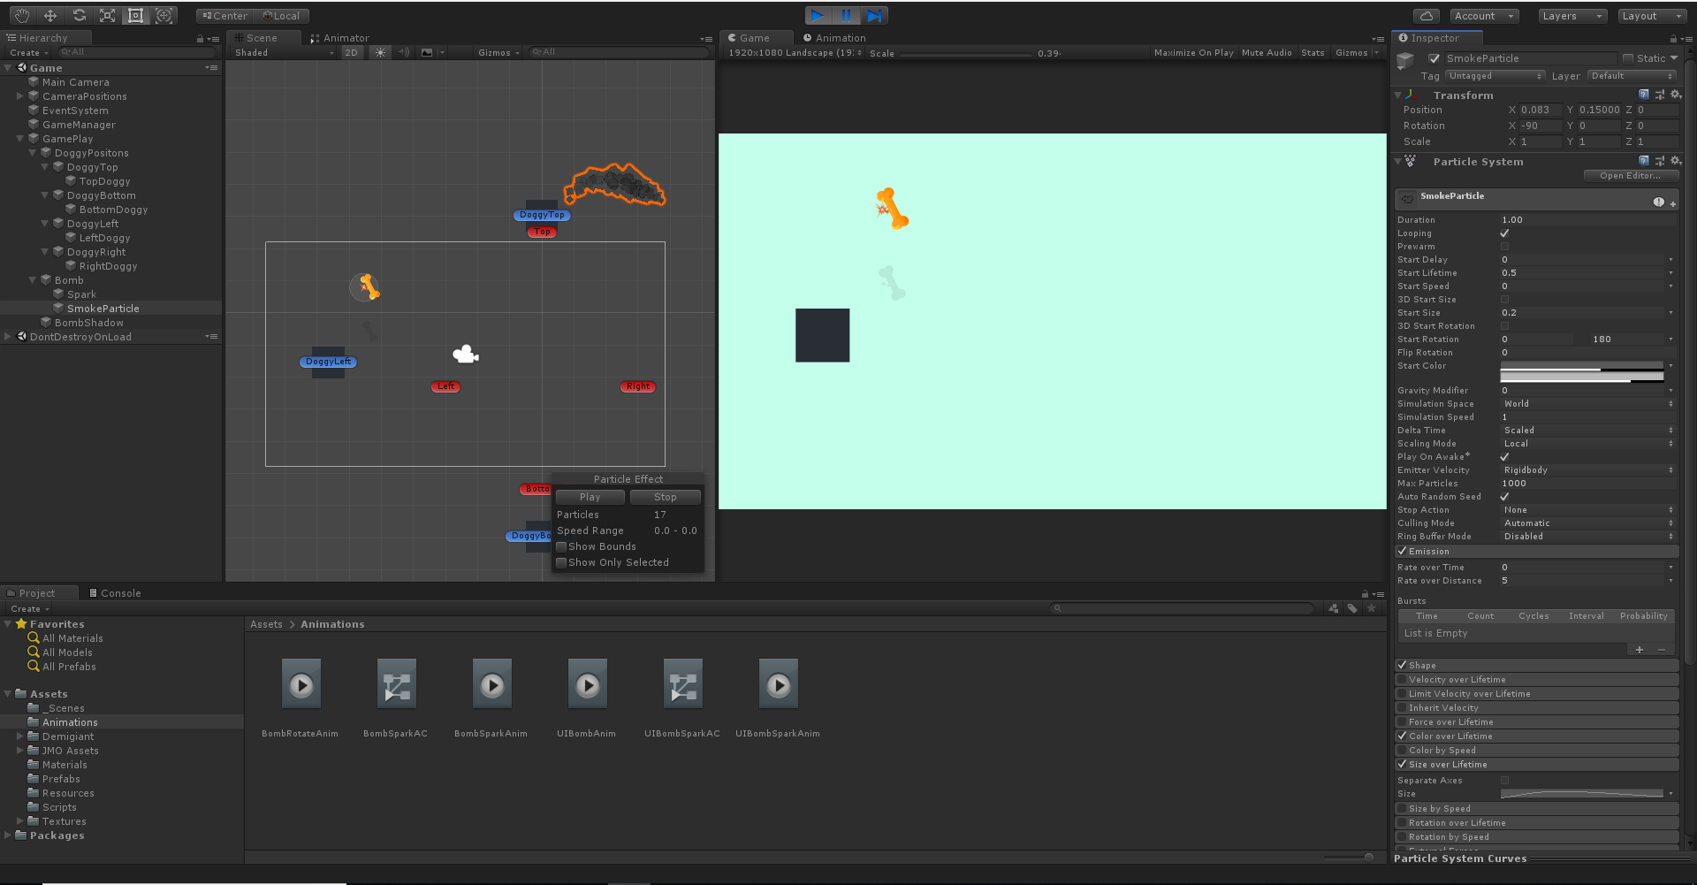
Task: Toggle Play On Awake checkbox
Action: [1504, 457]
